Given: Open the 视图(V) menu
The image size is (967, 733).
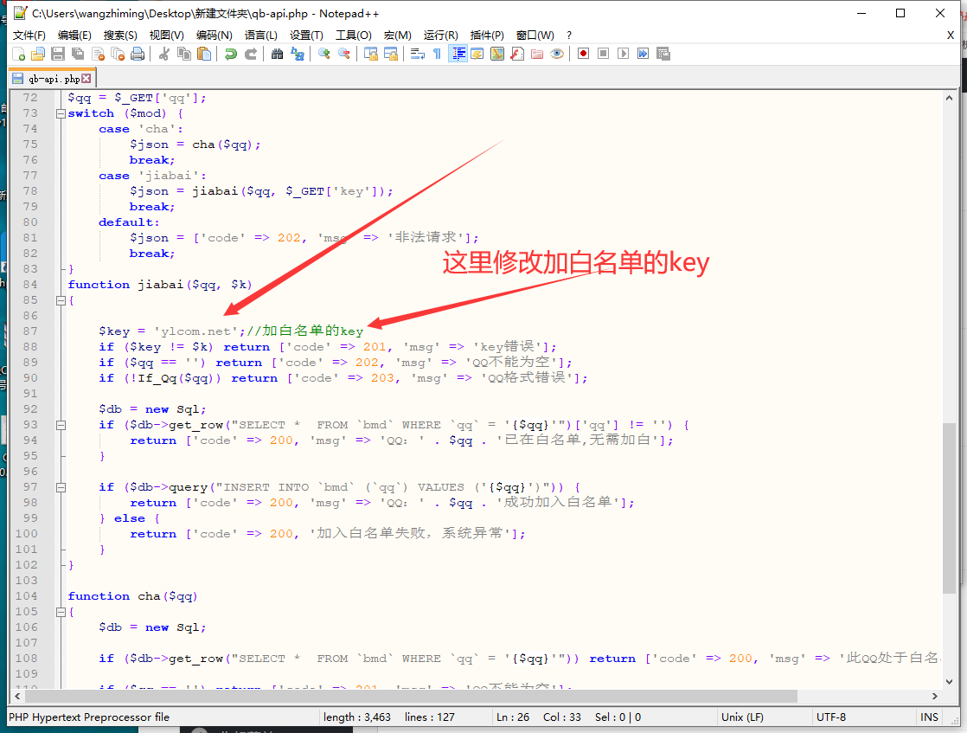Looking at the screenshot, I should pos(167,35).
